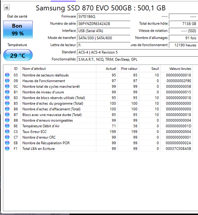Click the Vitesse de rotation value field
Image resolution: width=198 pixels, height=215 pixels.
coord(184,31)
